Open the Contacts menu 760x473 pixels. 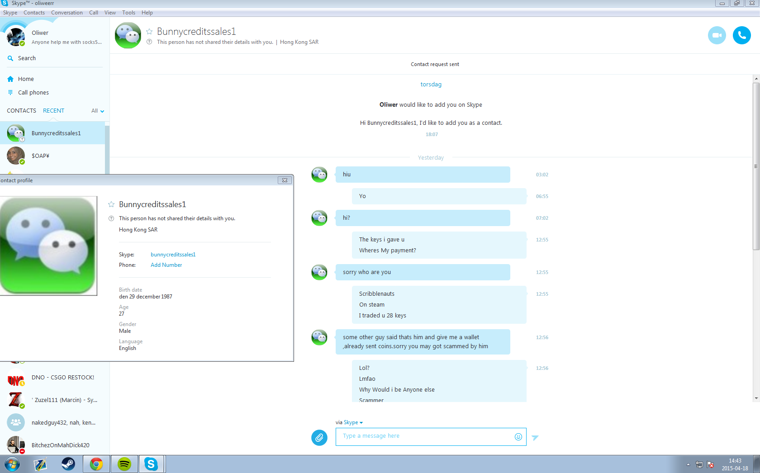pos(34,13)
